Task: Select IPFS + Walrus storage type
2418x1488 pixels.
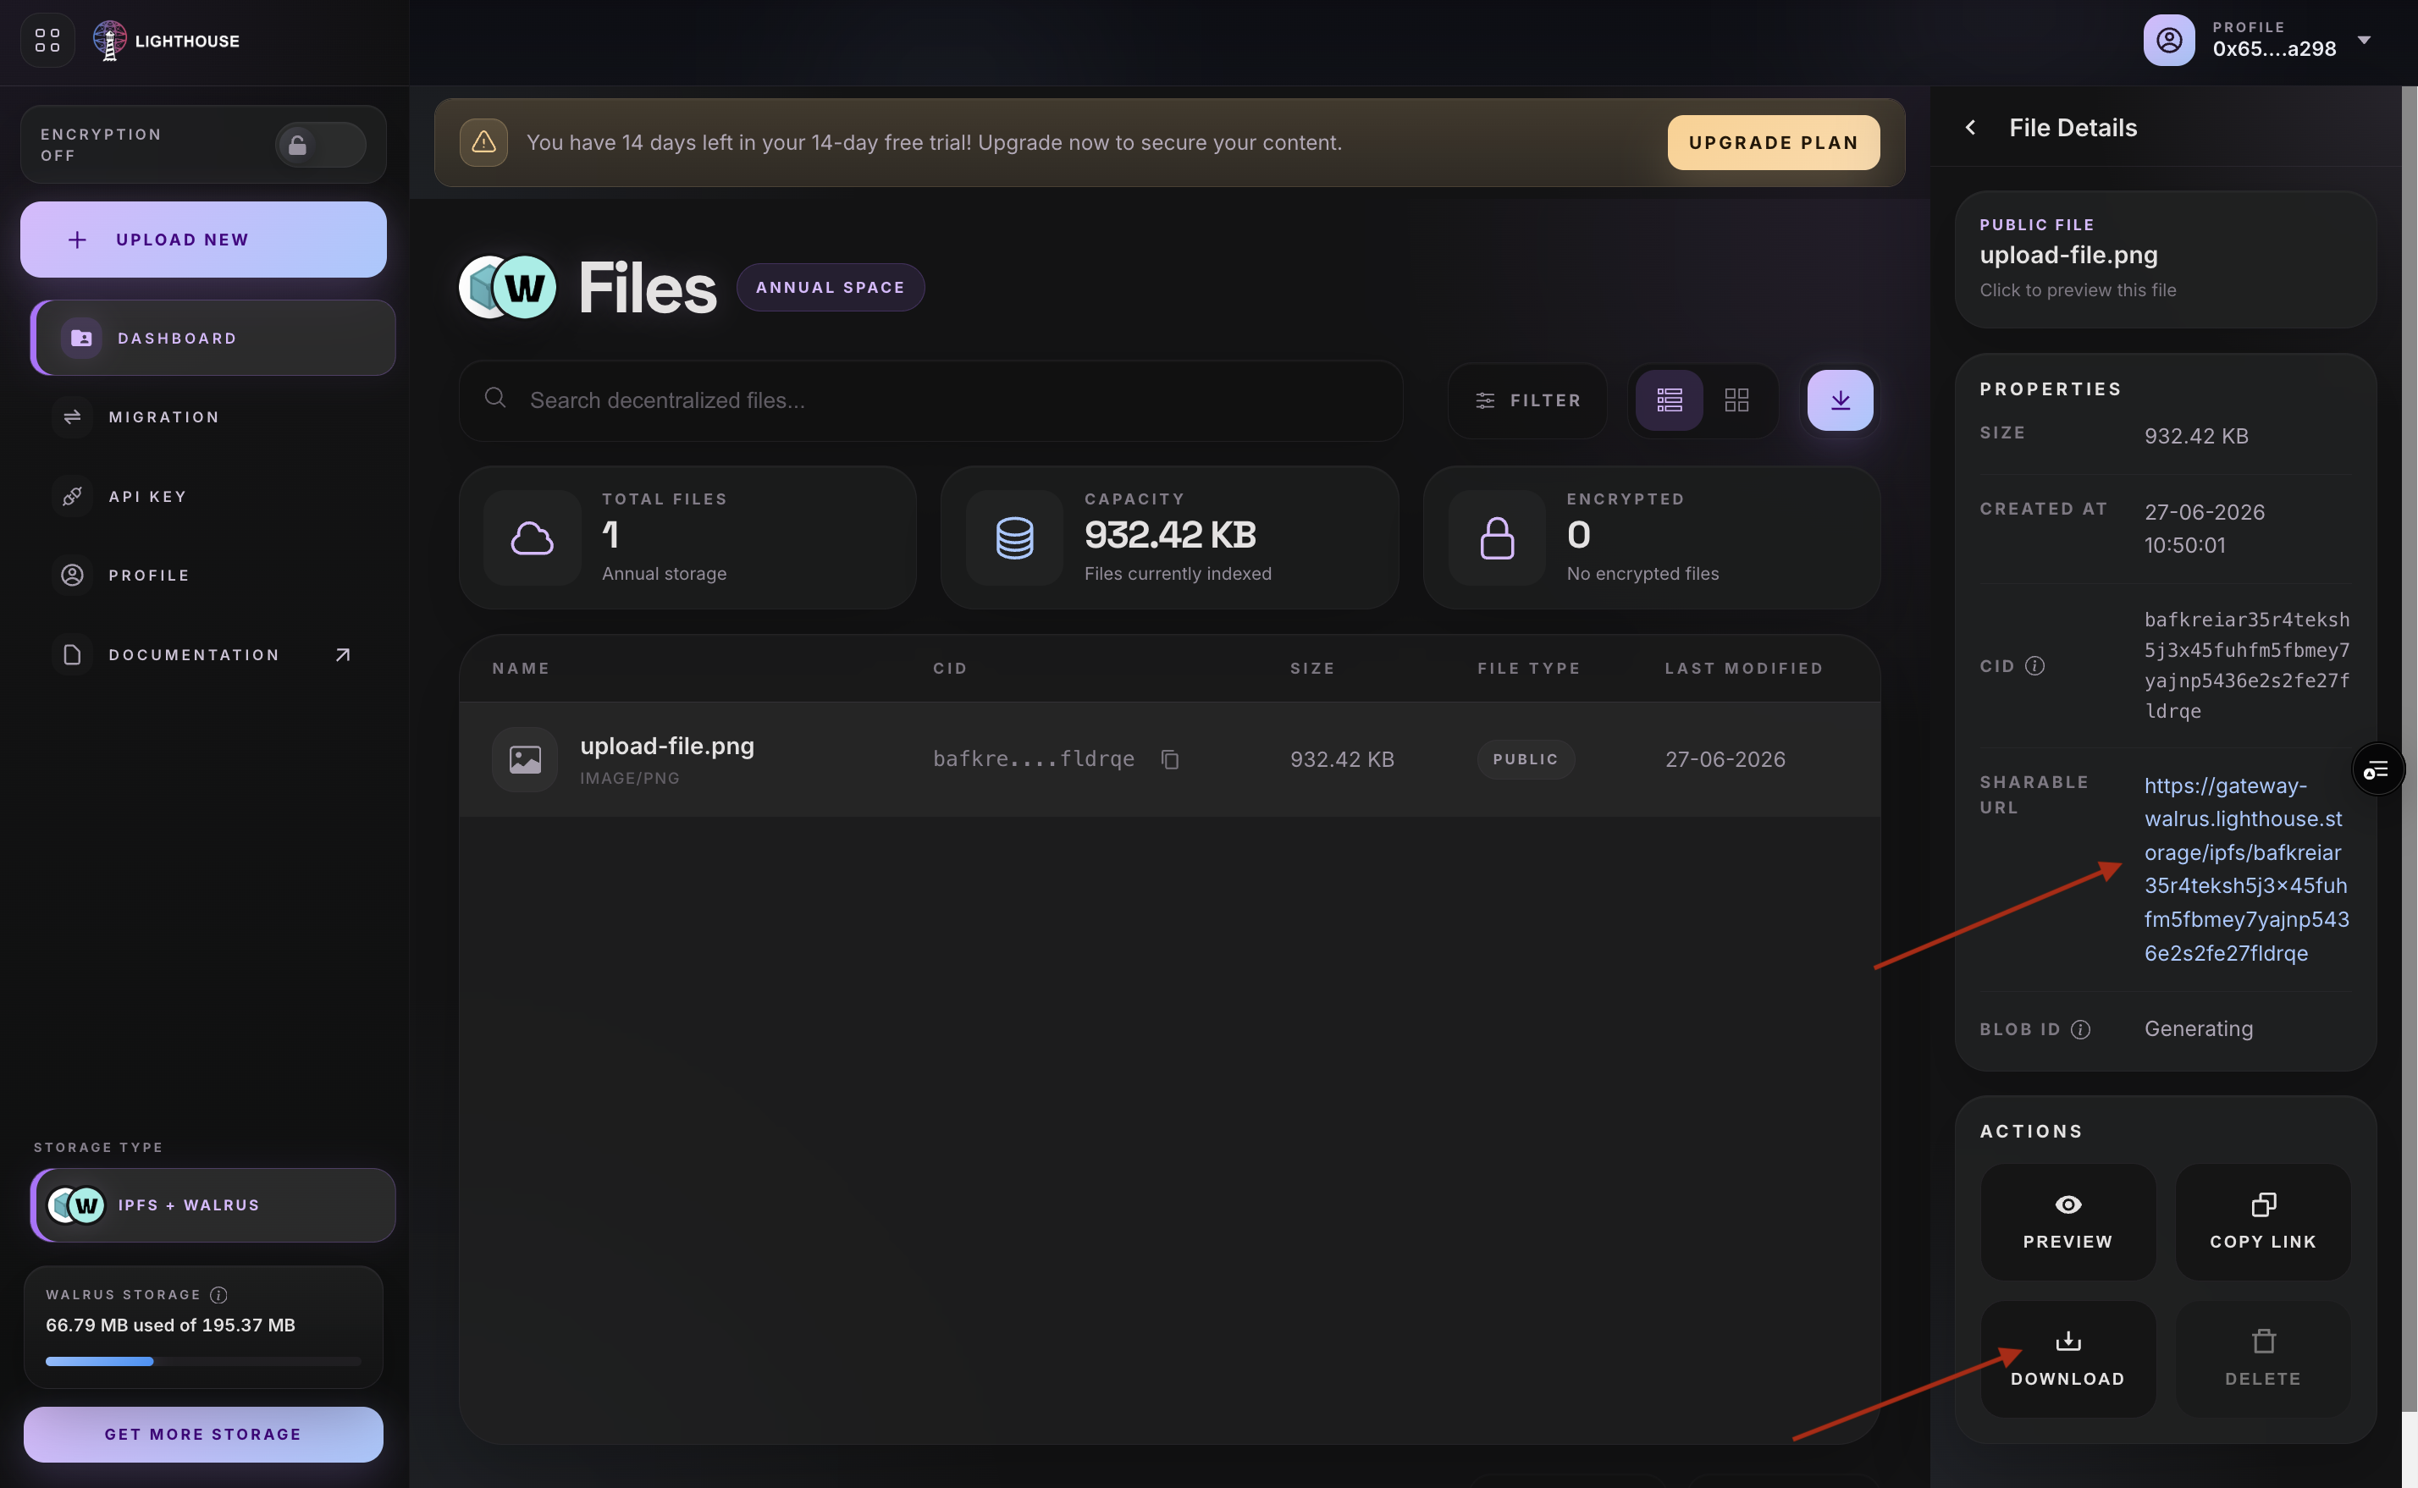Action: pyautogui.click(x=213, y=1205)
